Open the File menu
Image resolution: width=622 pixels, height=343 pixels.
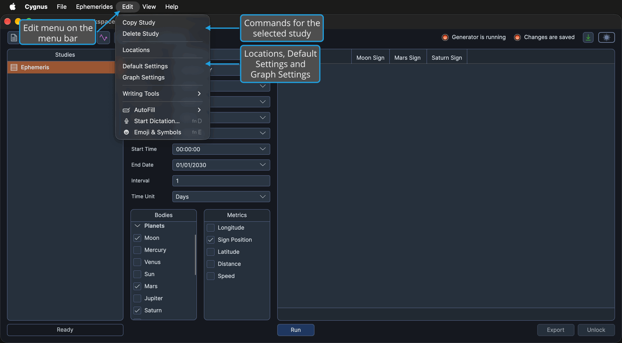coord(62,7)
